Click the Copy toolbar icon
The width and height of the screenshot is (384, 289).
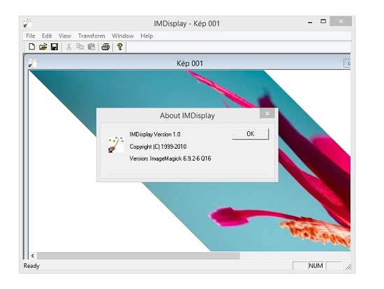tap(80, 47)
